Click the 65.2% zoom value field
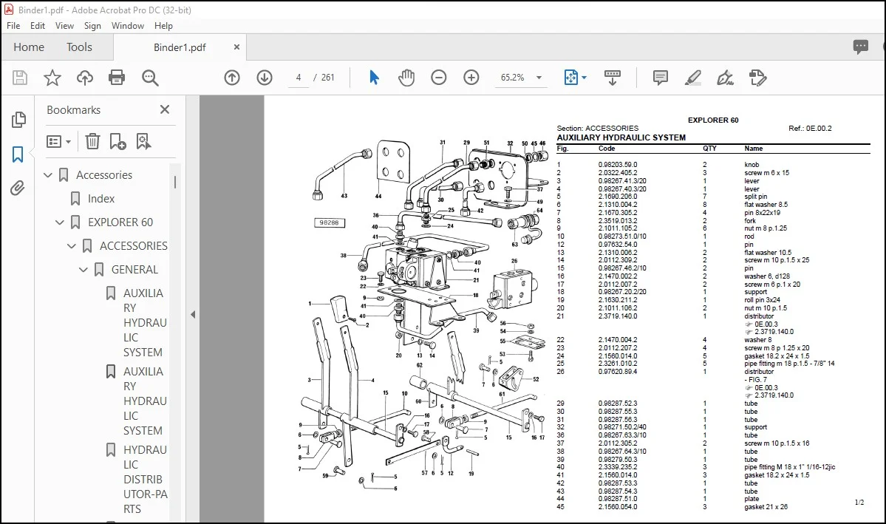 point(513,78)
